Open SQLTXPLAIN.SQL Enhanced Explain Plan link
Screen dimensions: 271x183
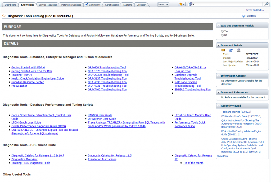44,132
